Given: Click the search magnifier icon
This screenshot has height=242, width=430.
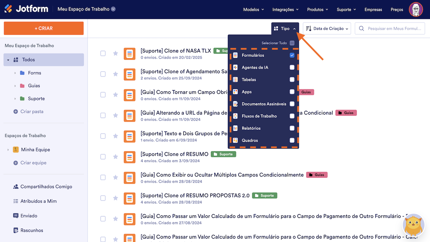Looking at the screenshot, I should click(361, 29).
